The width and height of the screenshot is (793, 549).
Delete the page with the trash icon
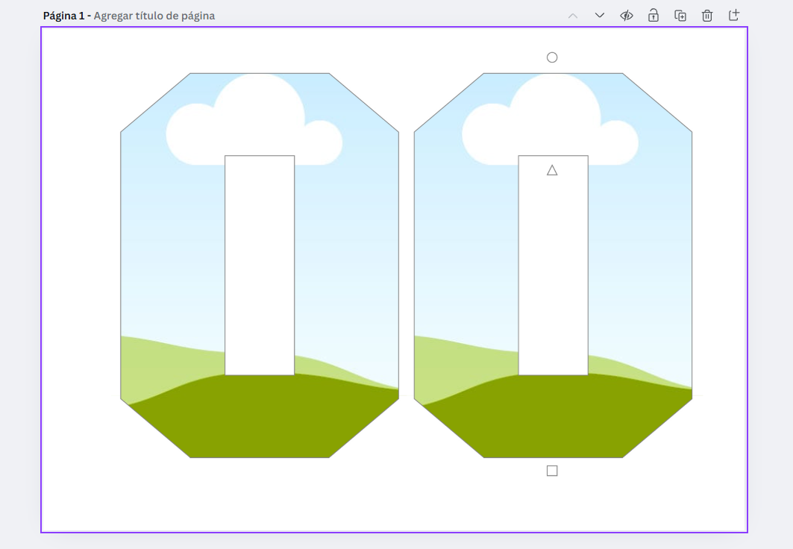click(x=707, y=16)
